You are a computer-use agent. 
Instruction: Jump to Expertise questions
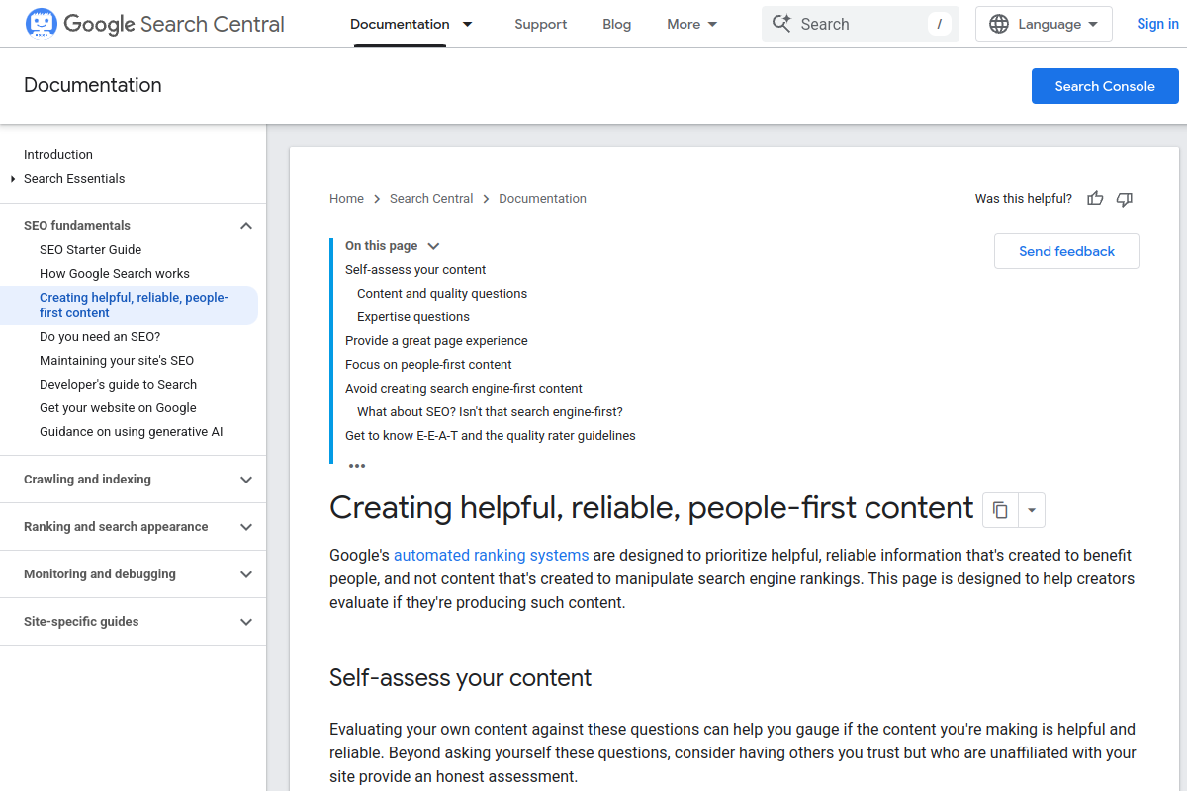pyautogui.click(x=413, y=317)
